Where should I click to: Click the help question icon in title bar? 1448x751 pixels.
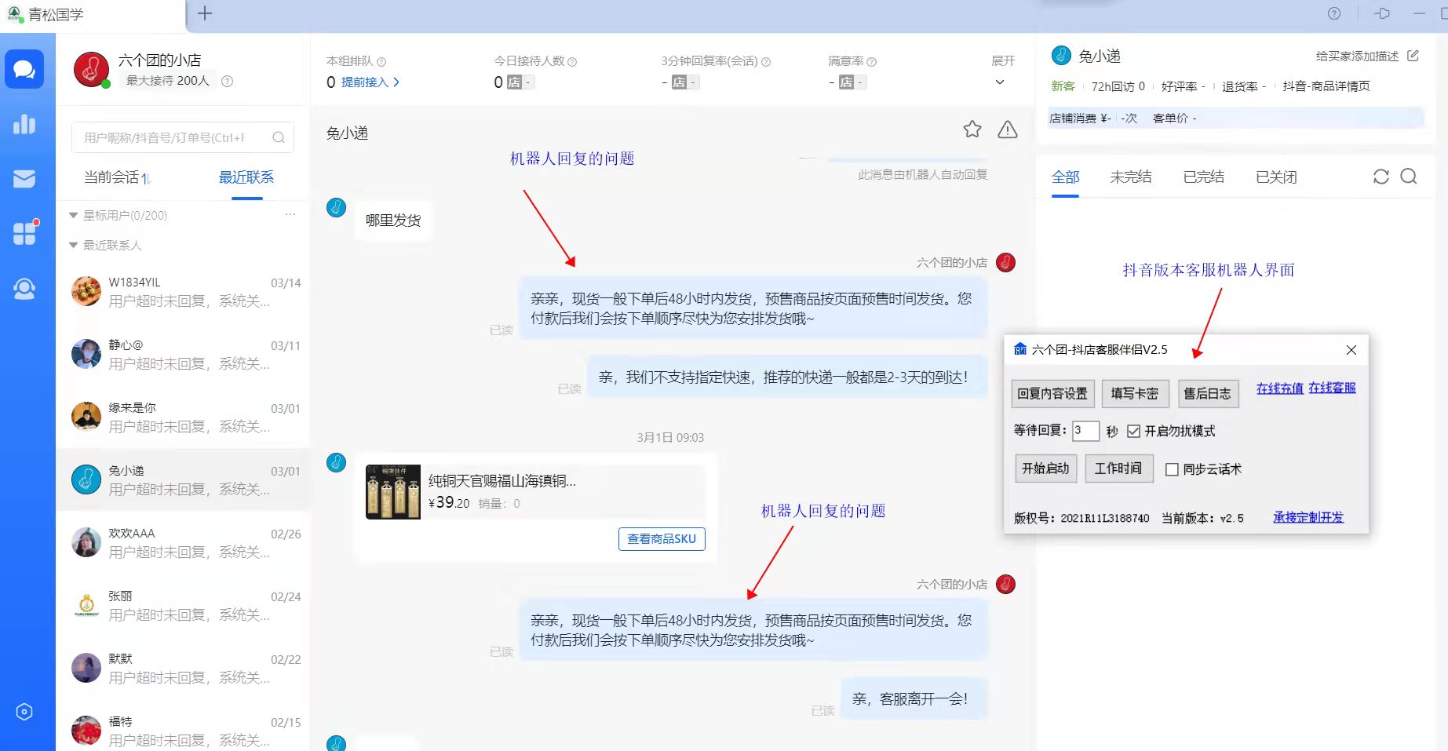1334,13
